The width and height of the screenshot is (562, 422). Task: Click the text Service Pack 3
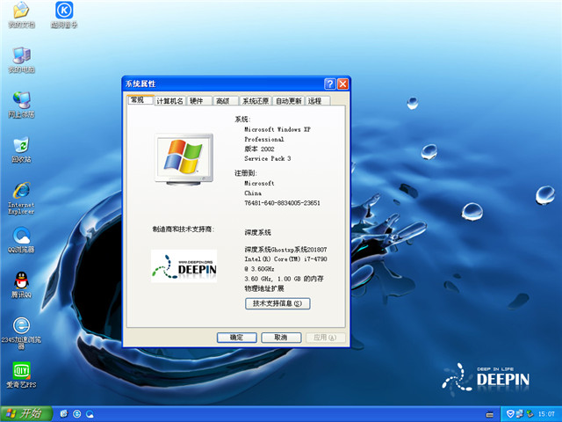tap(268, 158)
